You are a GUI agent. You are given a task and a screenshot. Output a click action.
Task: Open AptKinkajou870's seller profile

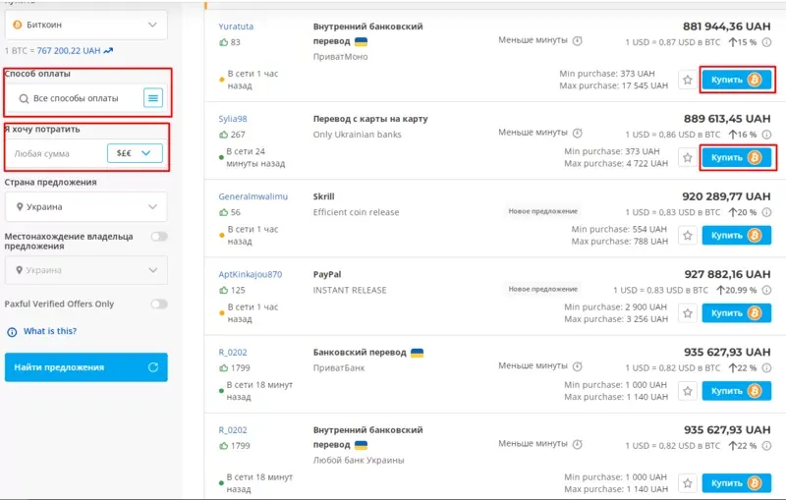[251, 274]
